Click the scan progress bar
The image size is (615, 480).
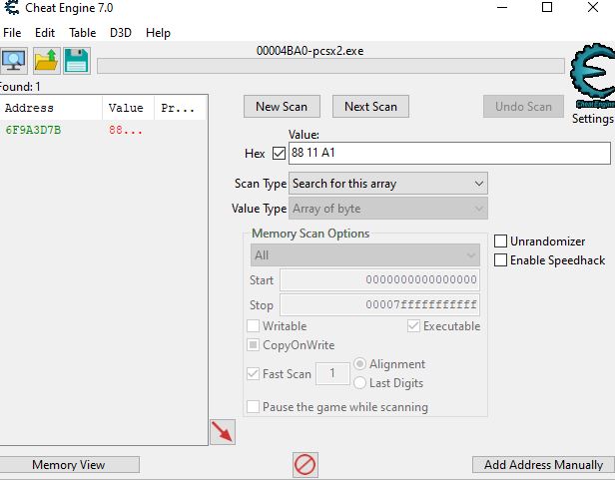point(330,66)
